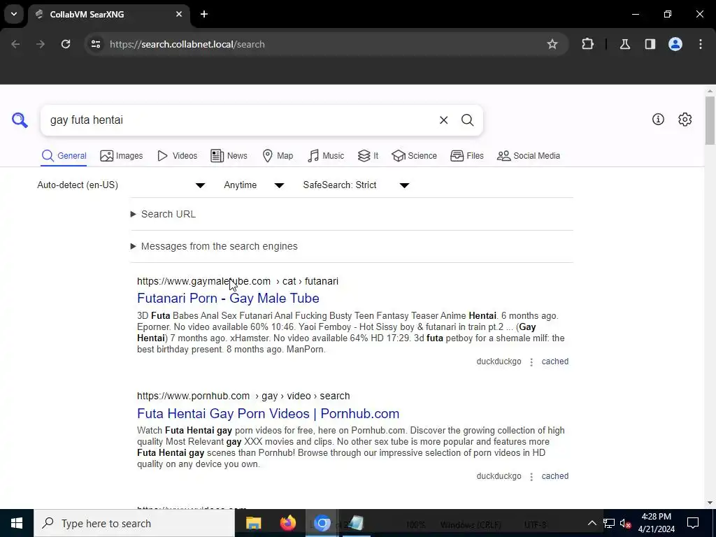The image size is (716, 537).
Task: Switch to the General tab
Action: coord(64,156)
